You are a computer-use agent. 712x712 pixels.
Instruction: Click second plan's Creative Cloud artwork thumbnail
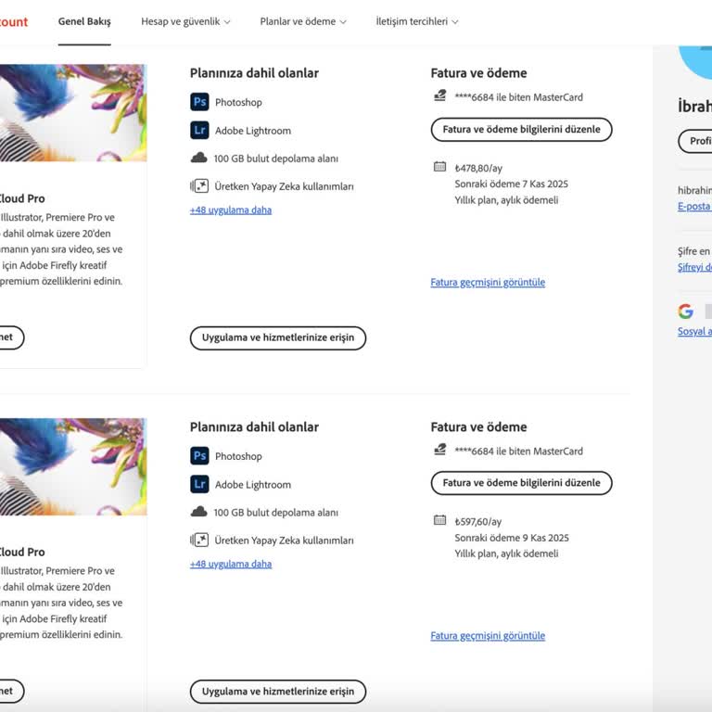pos(73,466)
